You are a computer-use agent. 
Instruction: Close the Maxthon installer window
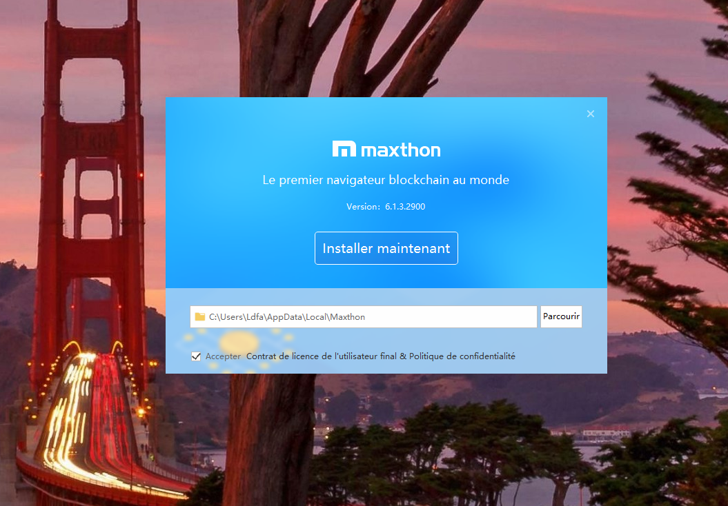pyautogui.click(x=591, y=114)
